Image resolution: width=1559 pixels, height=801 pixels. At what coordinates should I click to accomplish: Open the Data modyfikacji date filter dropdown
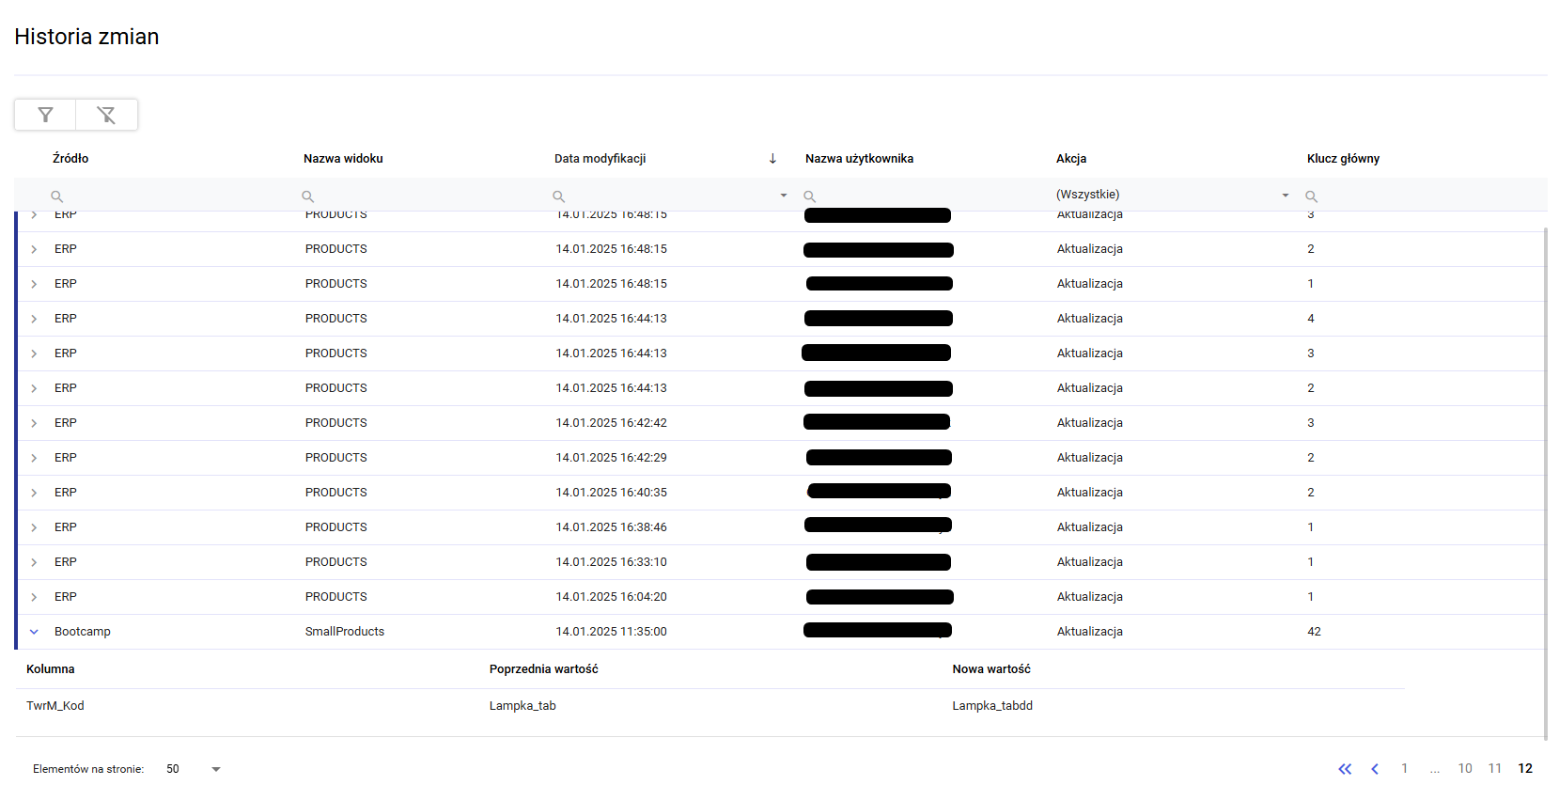click(783, 196)
